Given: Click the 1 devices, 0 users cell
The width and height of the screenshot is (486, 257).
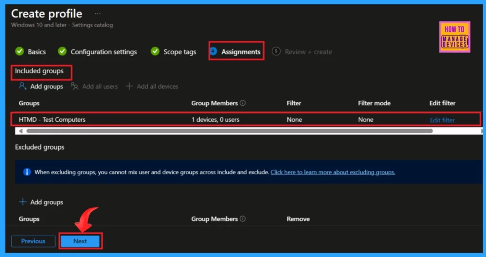Looking at the screenshot, I should (215, 120).
